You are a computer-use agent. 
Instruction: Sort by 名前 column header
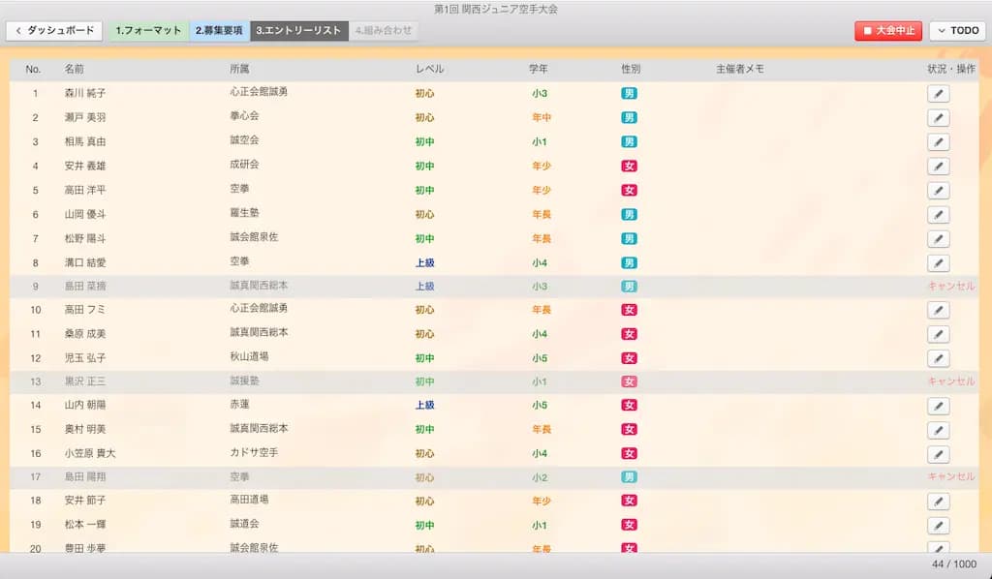pyautogui.click(x=74, y=69)
